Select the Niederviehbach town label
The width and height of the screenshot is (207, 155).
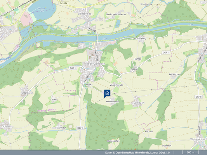pyautogui.click(x=95, y=64)
